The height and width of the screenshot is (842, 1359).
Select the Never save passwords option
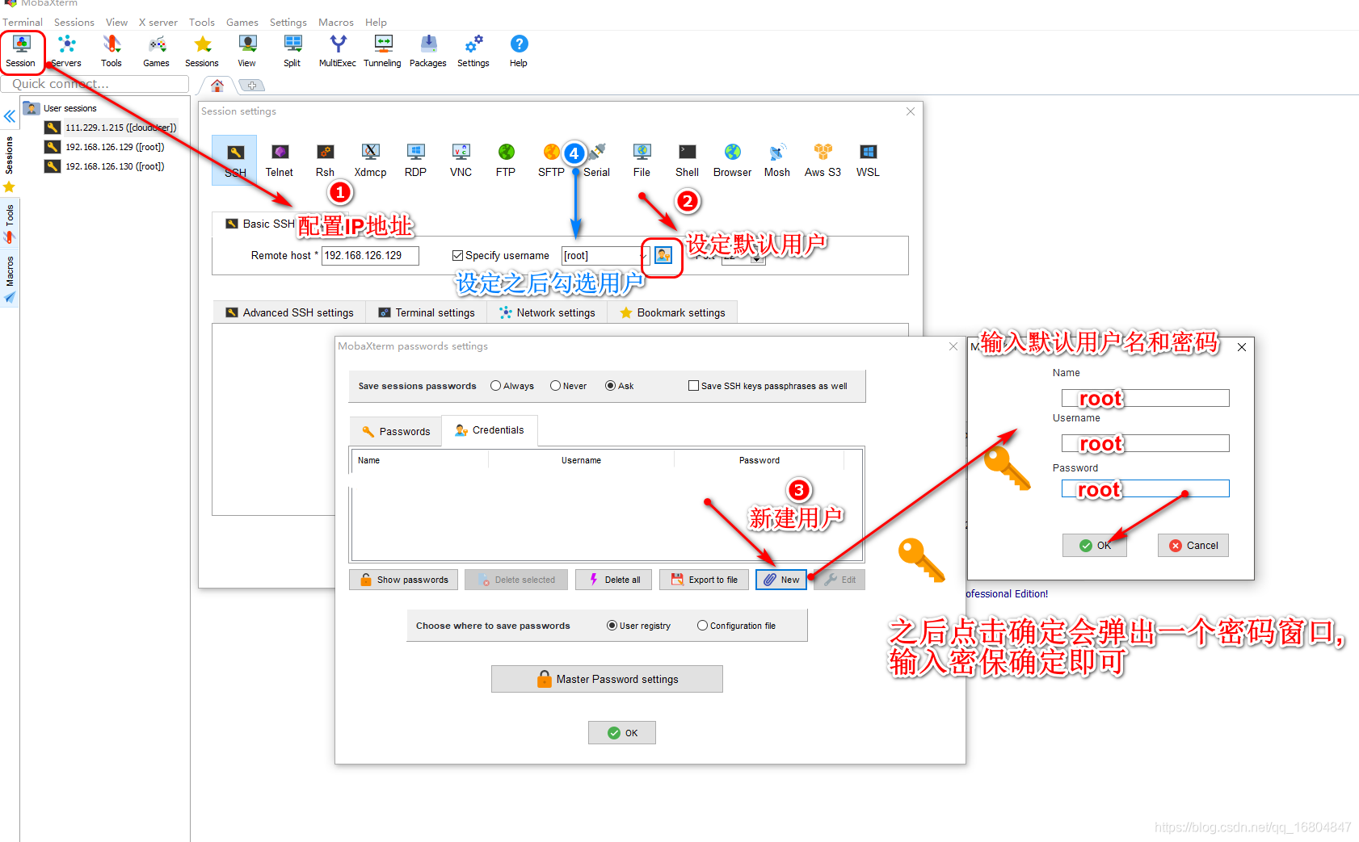(x=555, y=386)
